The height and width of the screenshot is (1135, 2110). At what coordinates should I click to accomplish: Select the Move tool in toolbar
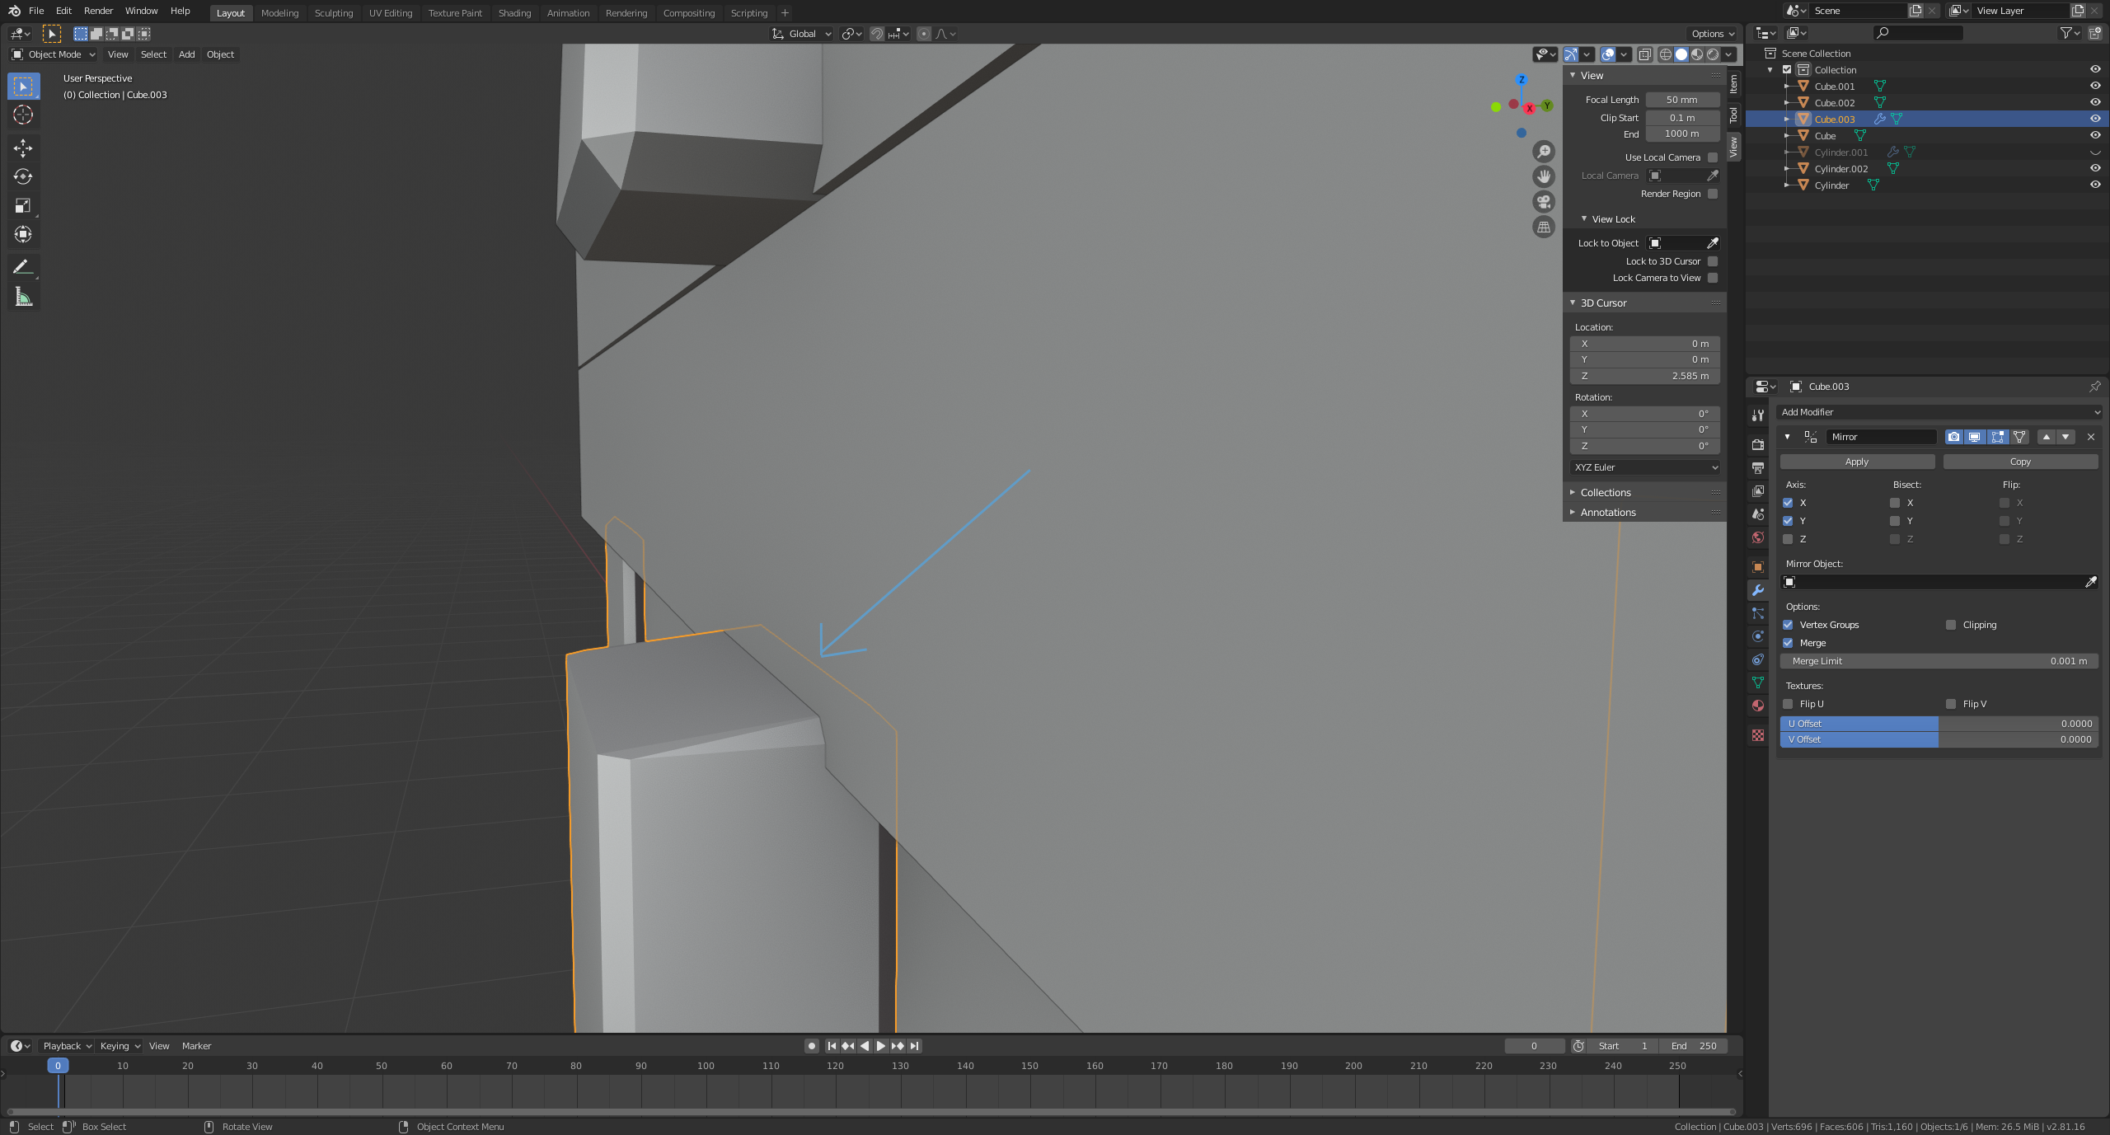pos(23,148)
